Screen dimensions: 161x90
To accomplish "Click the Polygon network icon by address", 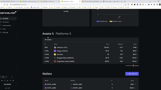I will [71, 88].
